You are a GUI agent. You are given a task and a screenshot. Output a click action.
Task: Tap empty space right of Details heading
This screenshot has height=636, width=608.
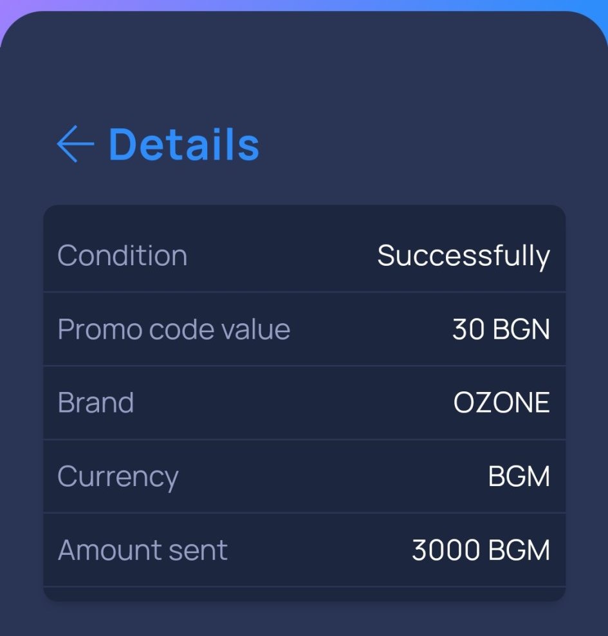(x=418, y=144)
